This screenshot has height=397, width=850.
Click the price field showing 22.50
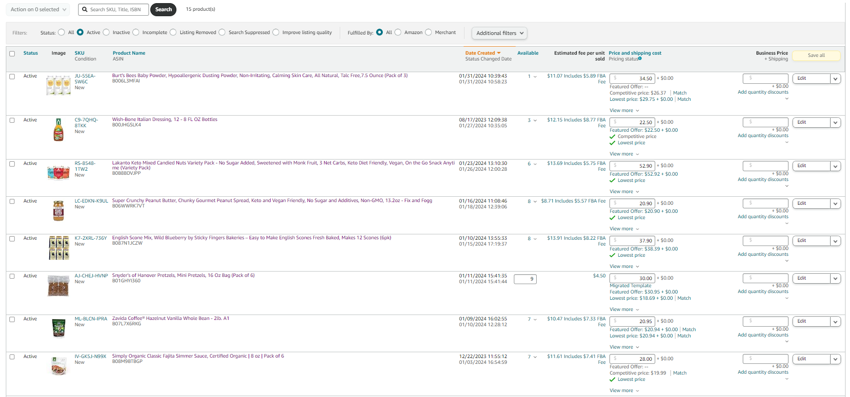click(x=632, y=122)
